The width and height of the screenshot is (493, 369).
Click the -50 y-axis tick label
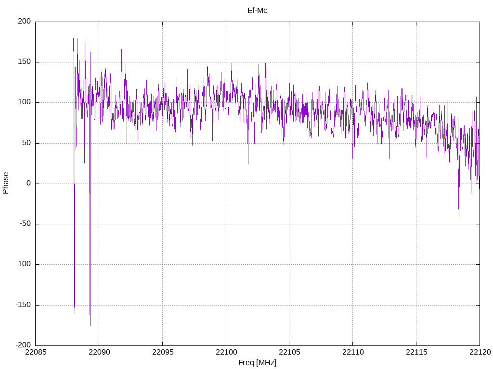[x=26, y=224]
